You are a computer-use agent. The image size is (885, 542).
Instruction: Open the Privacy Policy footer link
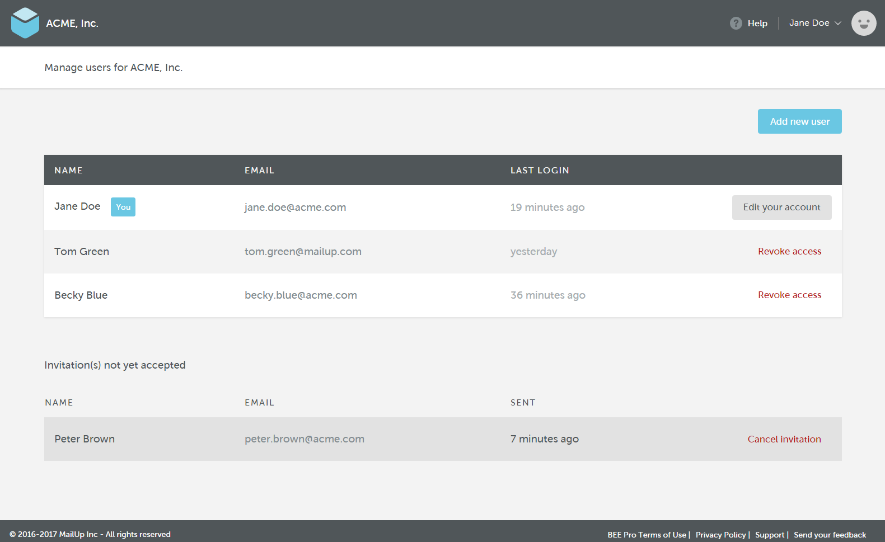click(x=720, y=535)
